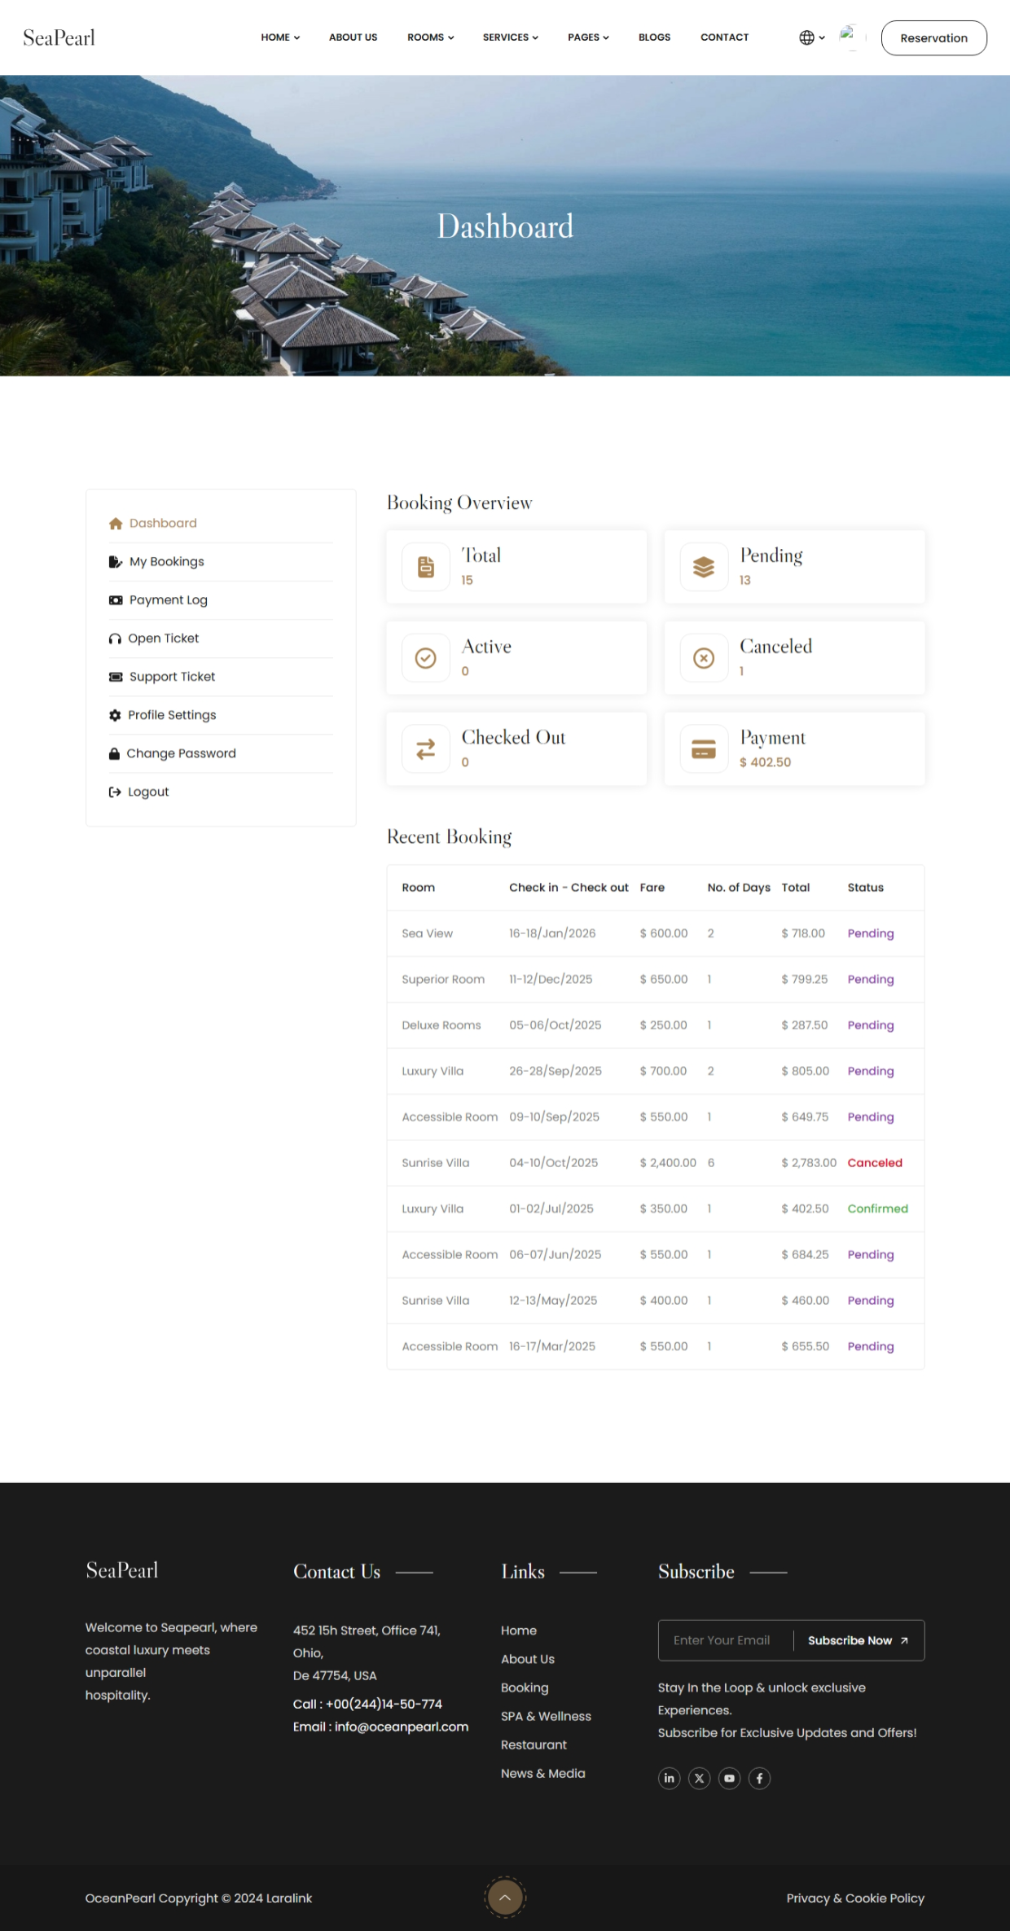Open the Services dropdown menu
This screenshot has width=1010, height=1931.
point(510,37)
